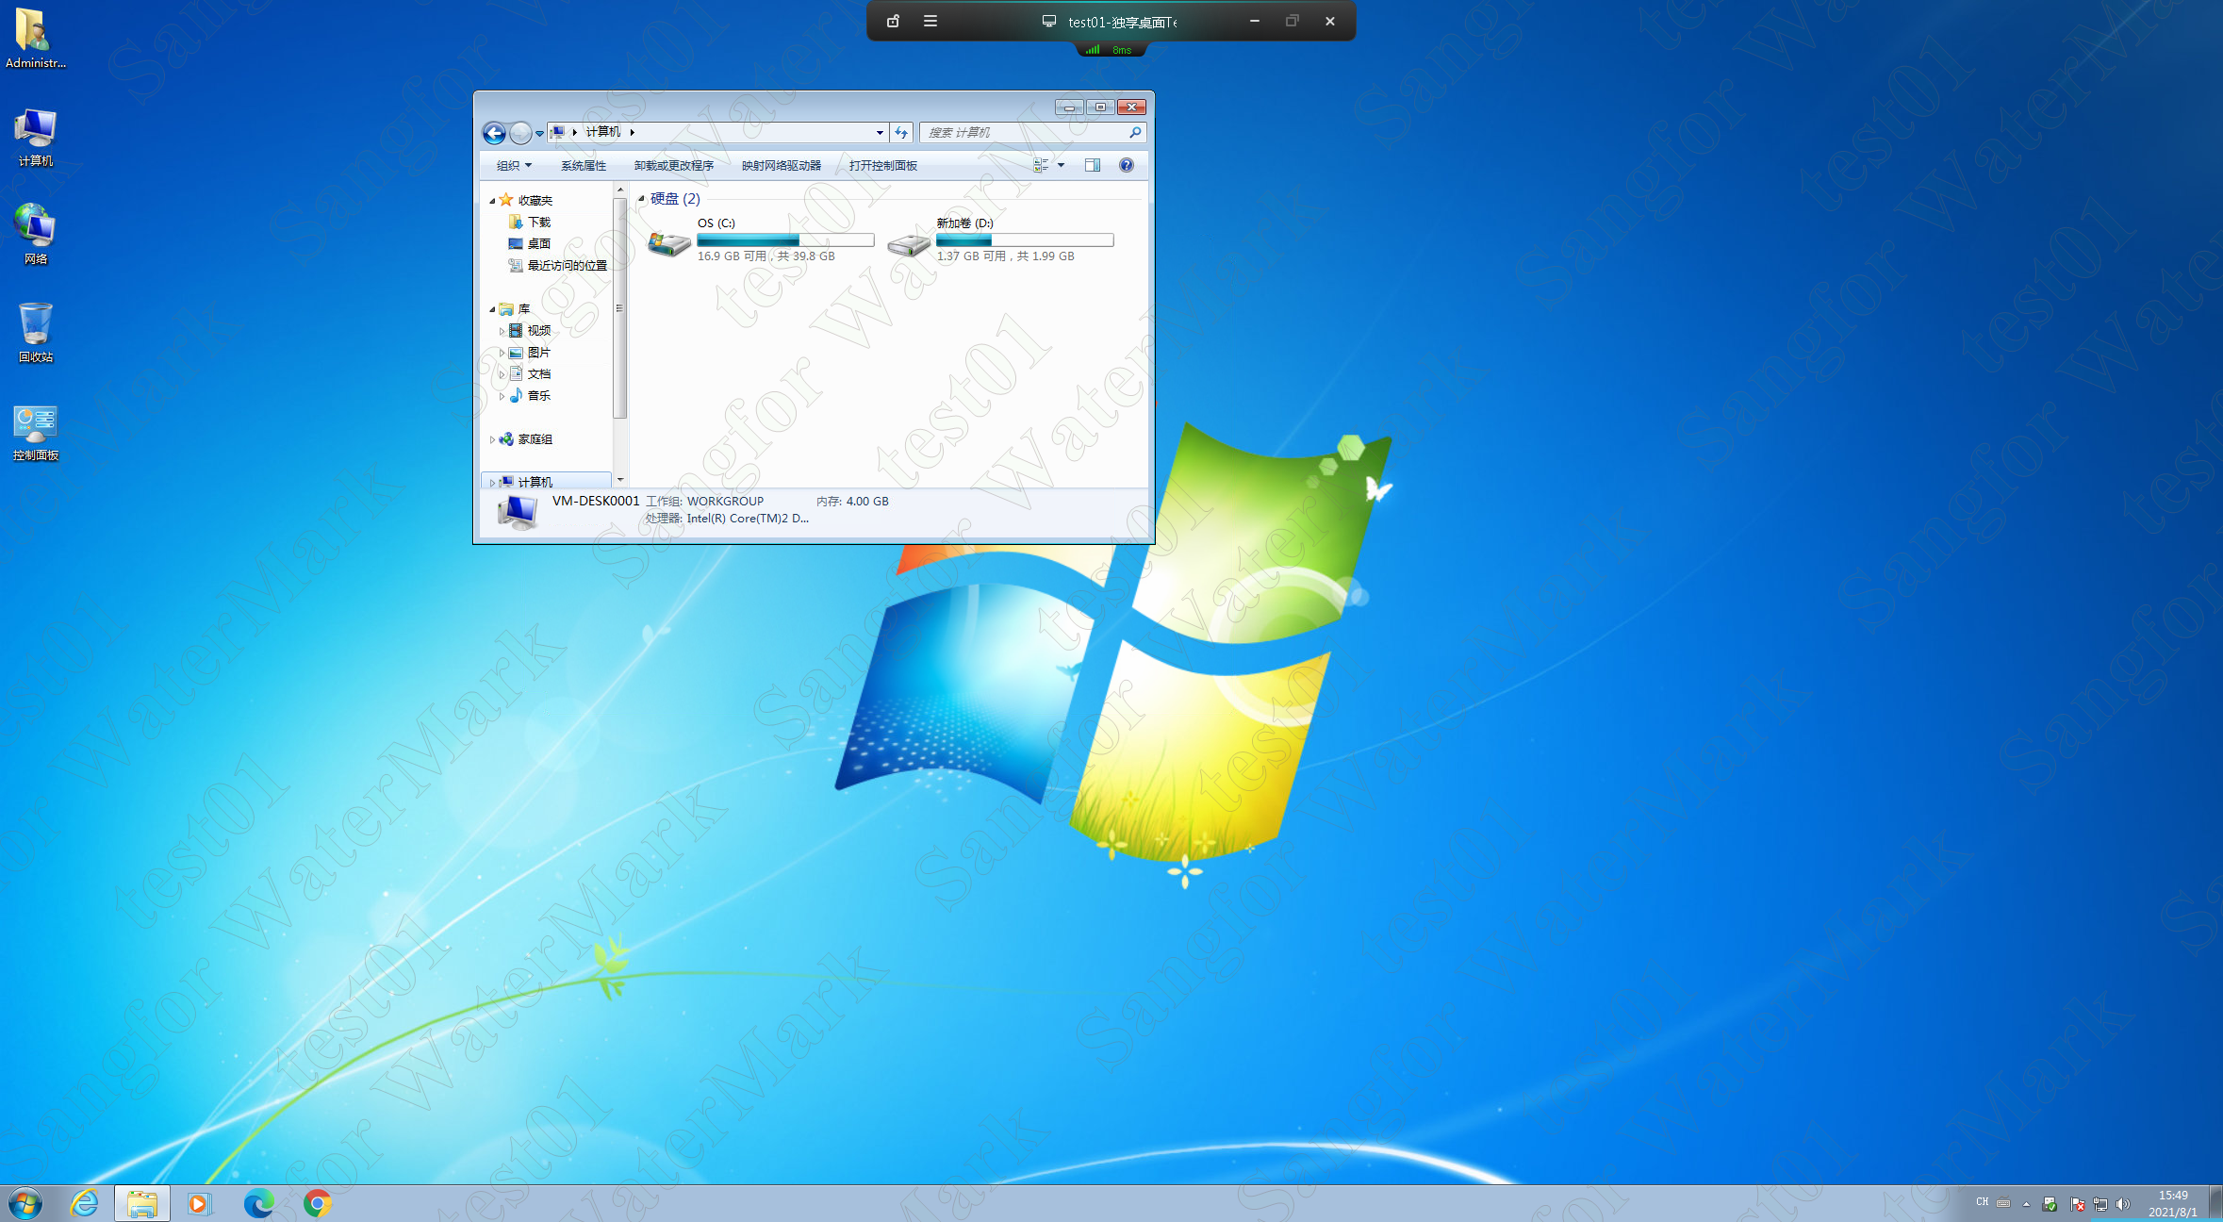This screenshot has width=2223, height=1222.
Task: Launch Microsoft Edge from taskbar
Action: click(258, 1204)
